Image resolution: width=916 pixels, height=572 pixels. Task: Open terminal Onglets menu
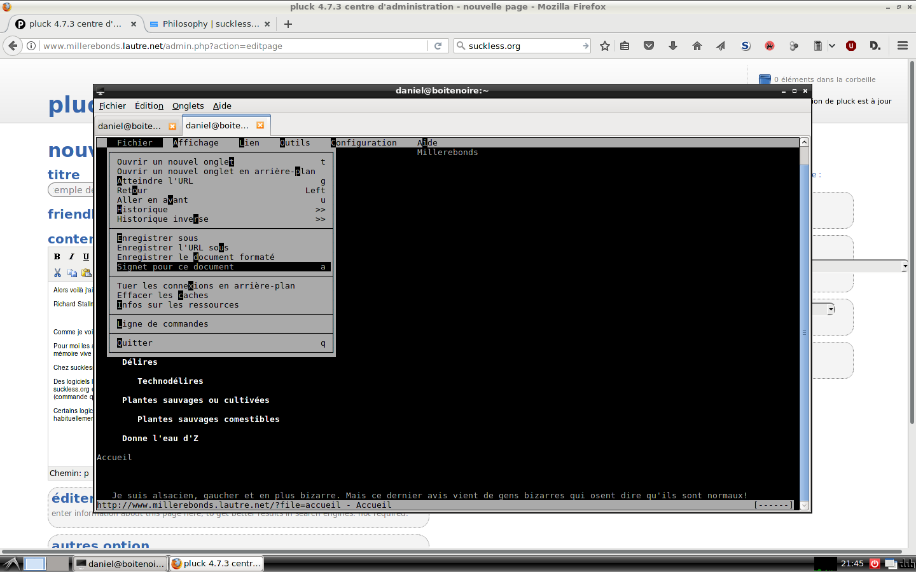(x=188, y=106)
